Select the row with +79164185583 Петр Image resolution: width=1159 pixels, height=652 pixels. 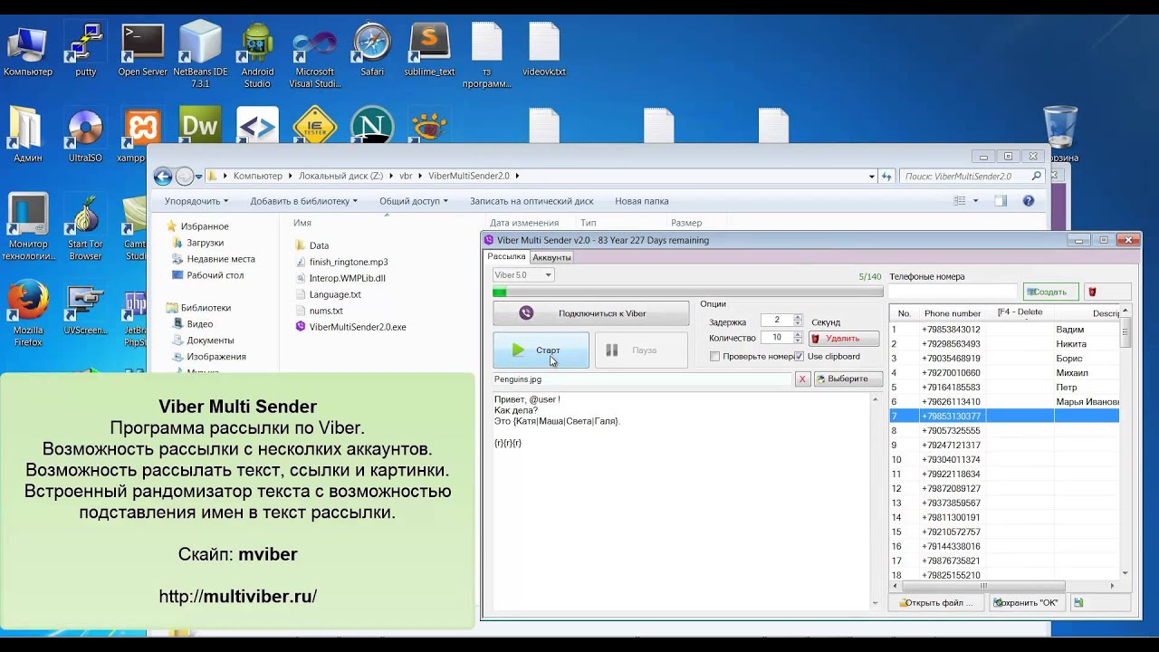click(1004, 388)
